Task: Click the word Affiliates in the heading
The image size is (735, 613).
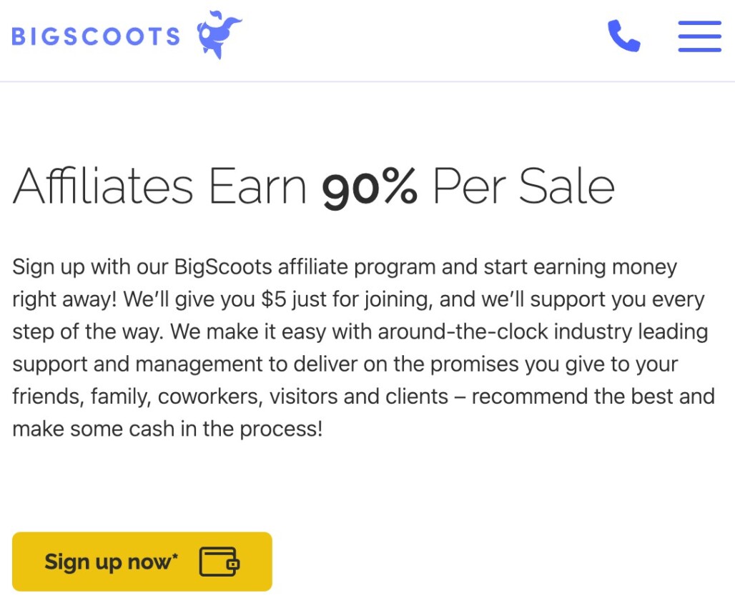Action: (103, 186)
